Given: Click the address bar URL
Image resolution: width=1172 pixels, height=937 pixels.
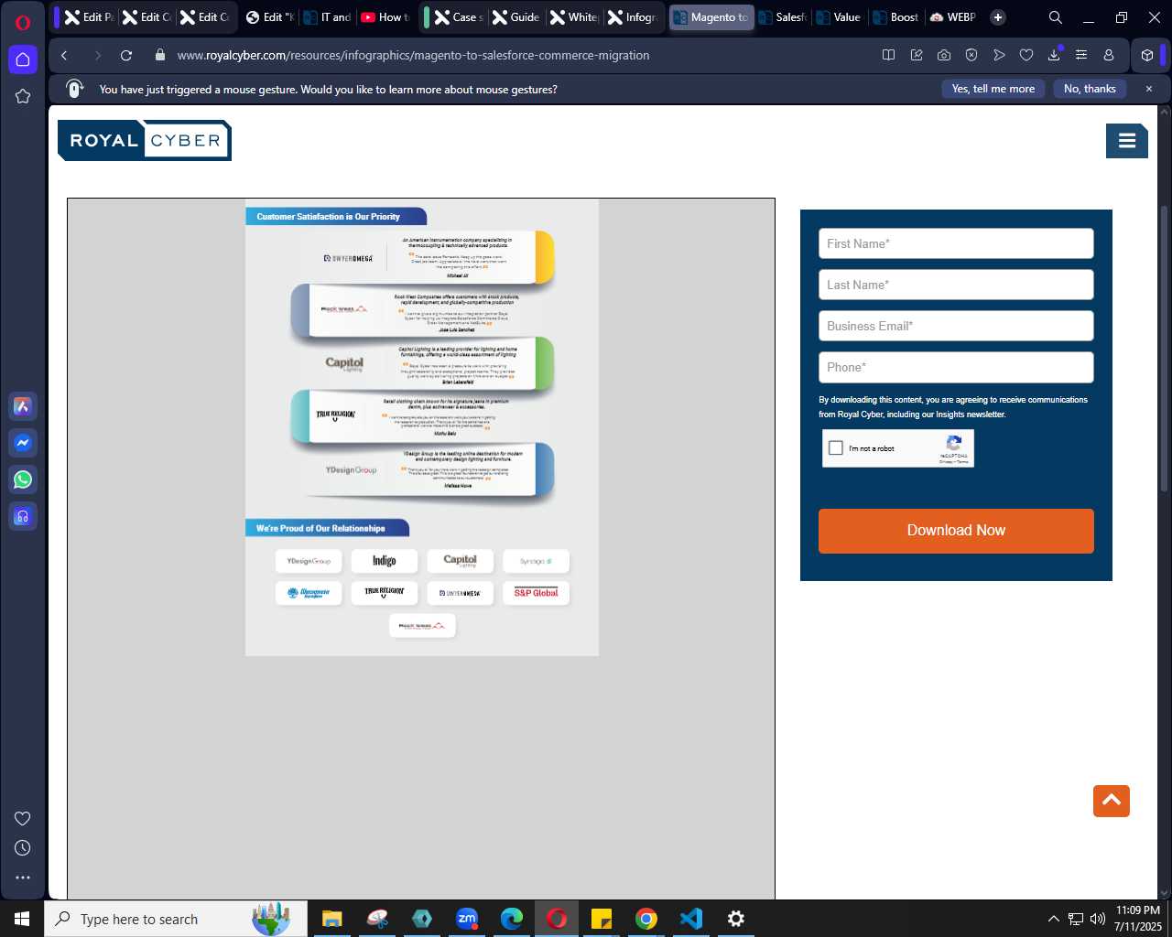Looking at the screenshot, I should [413, 55].
